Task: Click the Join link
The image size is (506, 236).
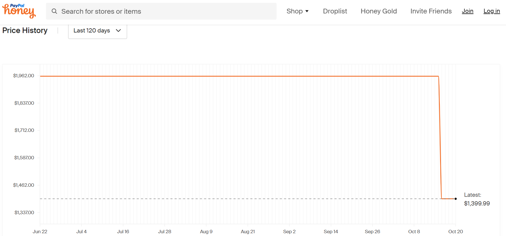Action: point(468,11)
